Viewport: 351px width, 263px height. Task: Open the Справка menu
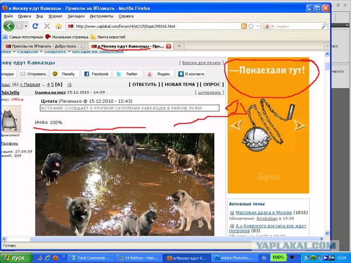pyautogui.click(x=126, y=16)
